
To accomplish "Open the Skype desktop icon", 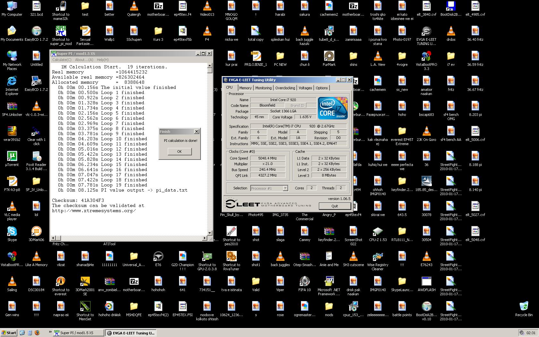I will pos(12,234).
